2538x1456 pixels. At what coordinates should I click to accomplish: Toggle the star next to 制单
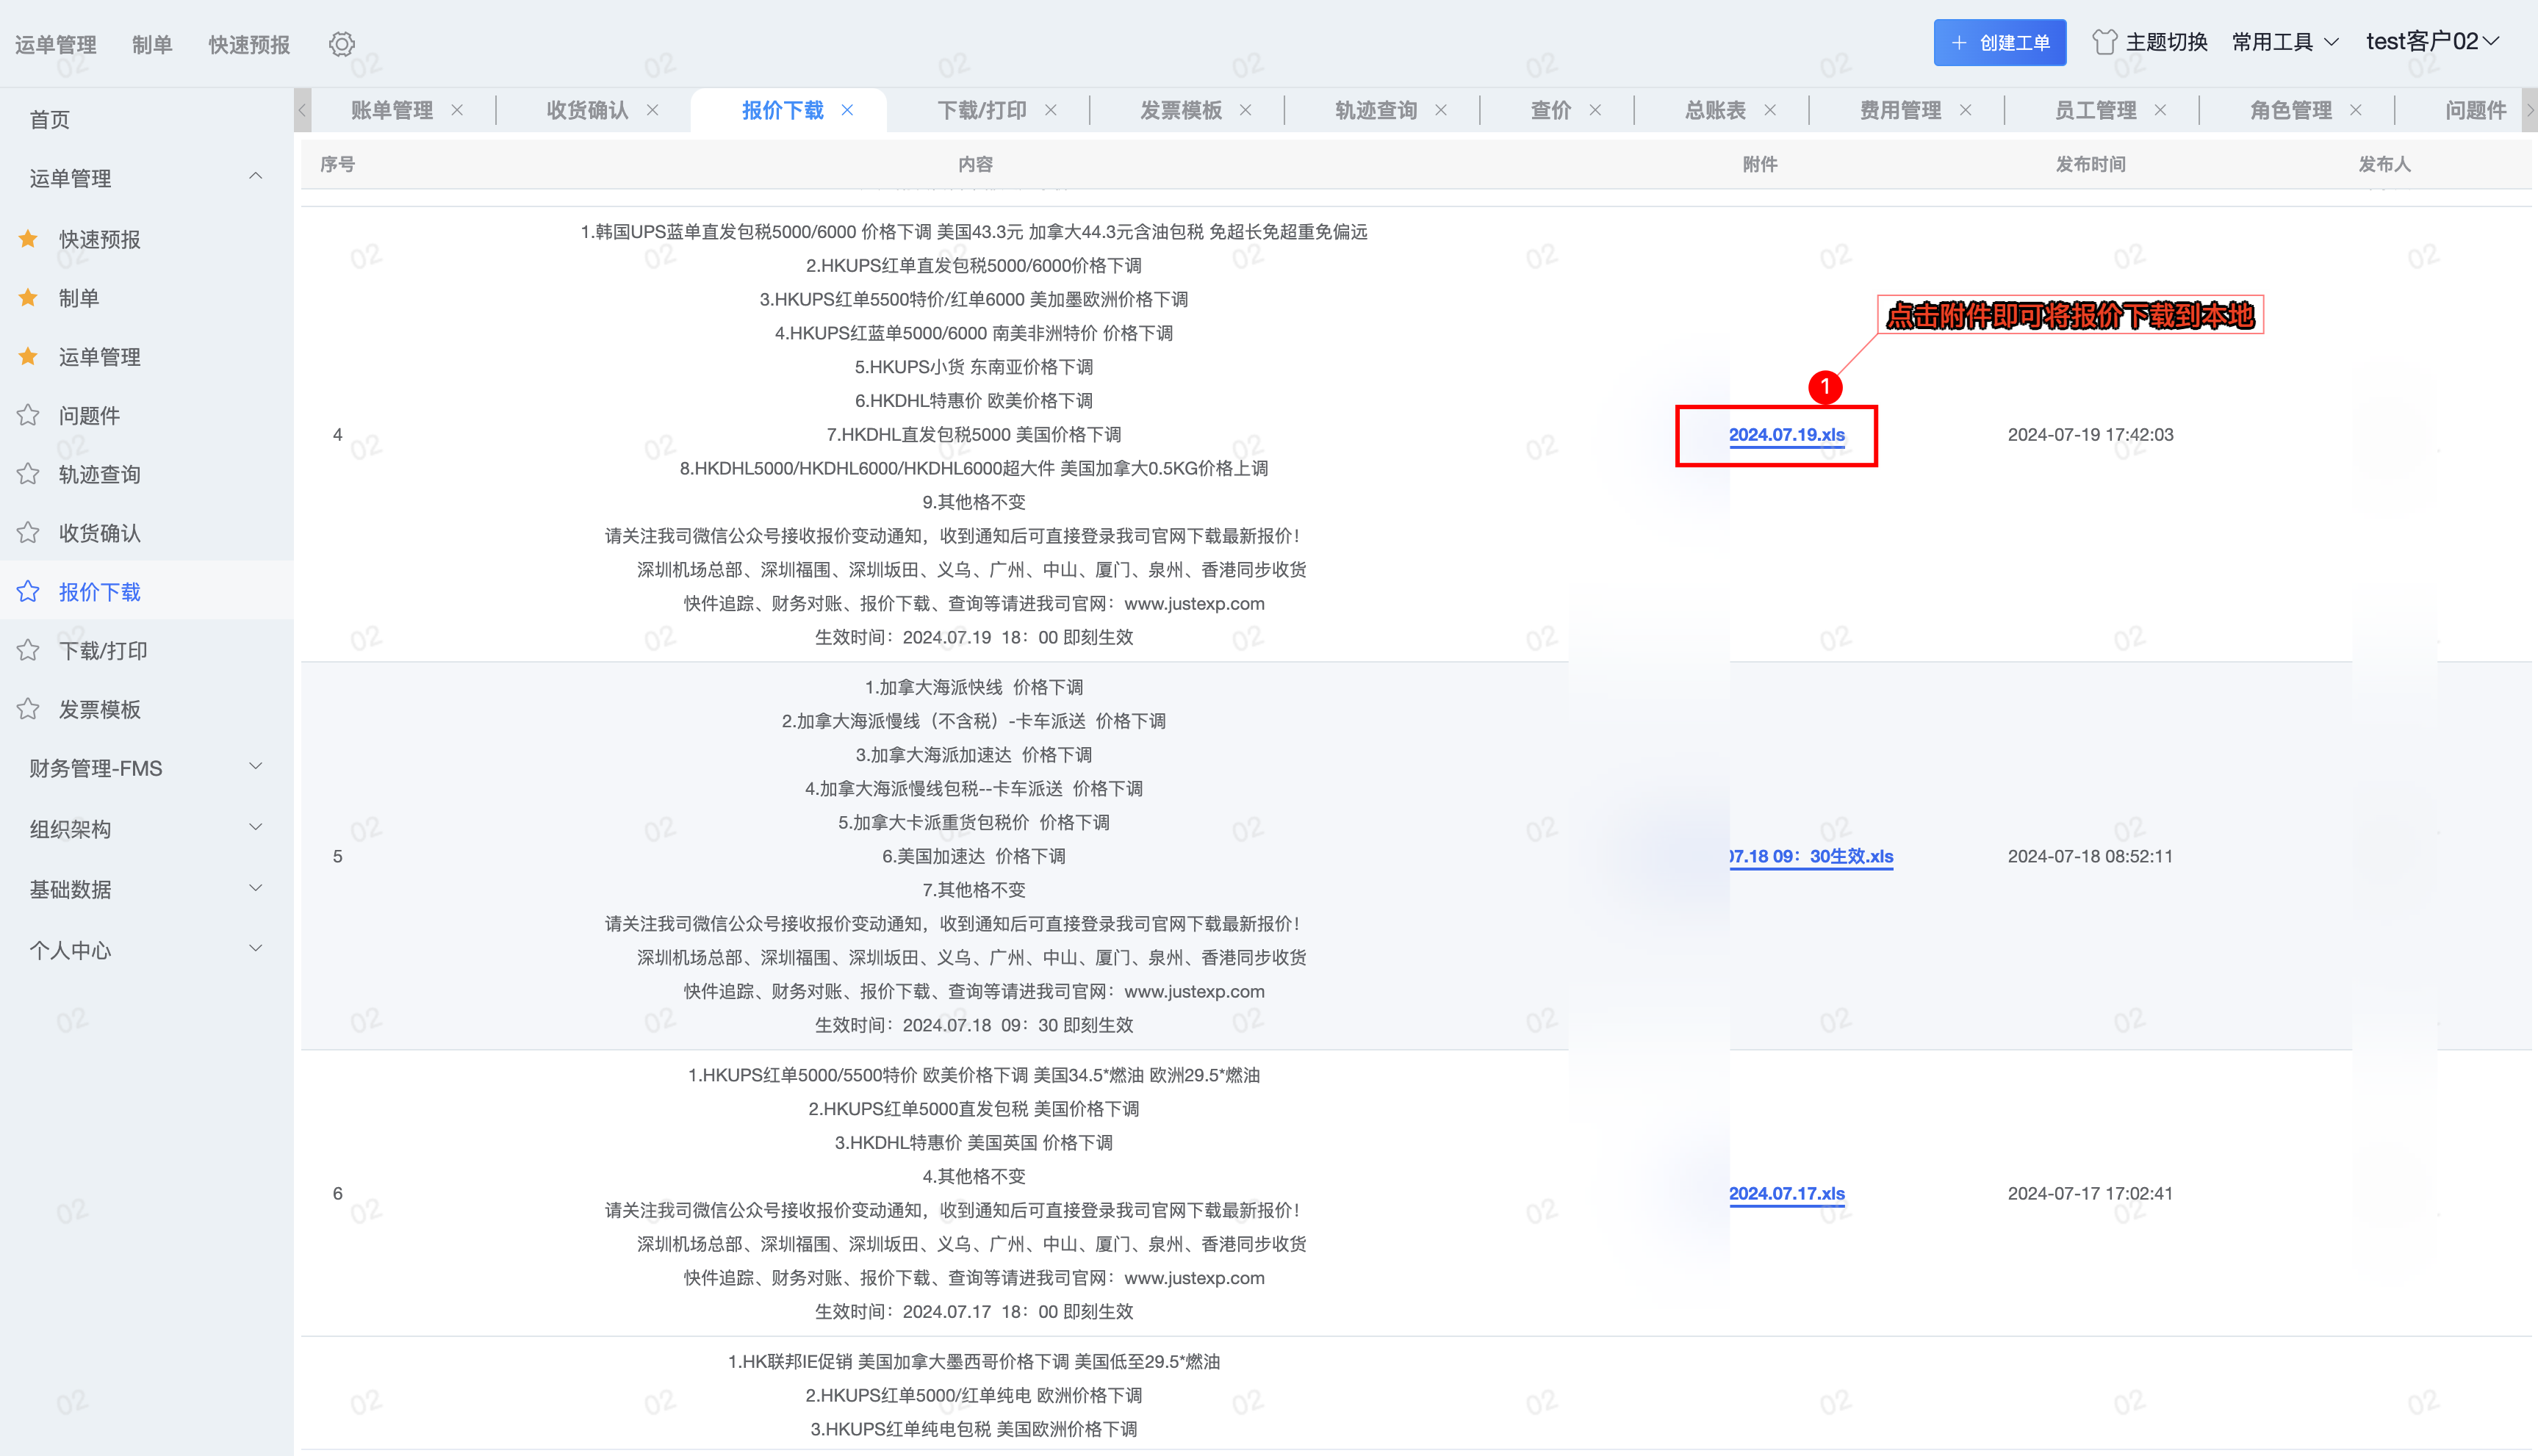coord(28,298)
